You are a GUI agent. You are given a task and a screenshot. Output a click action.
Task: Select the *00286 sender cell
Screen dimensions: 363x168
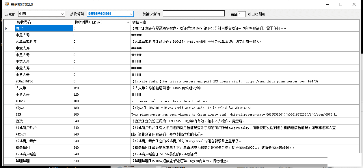(x=44, y=101)
